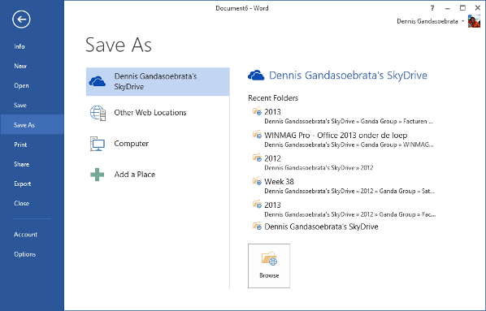Open the Share page
This screenshot has height=311, width=486.
21,164
